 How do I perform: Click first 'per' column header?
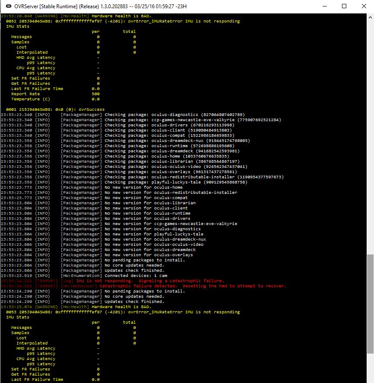[96, 32]
